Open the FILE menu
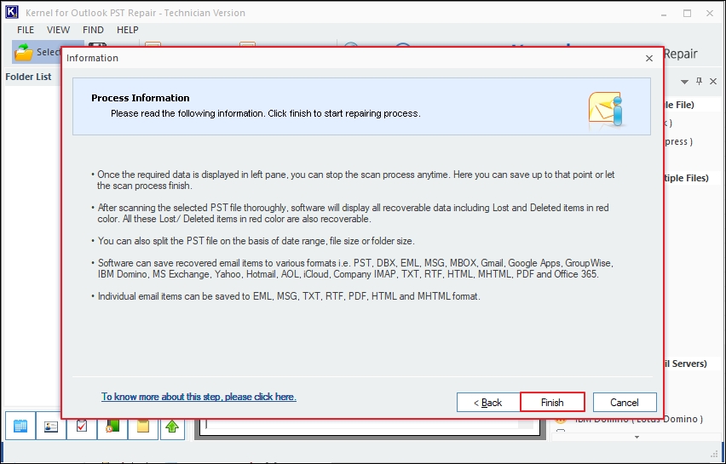Screen dimensions: 726x464 point(26,30)
